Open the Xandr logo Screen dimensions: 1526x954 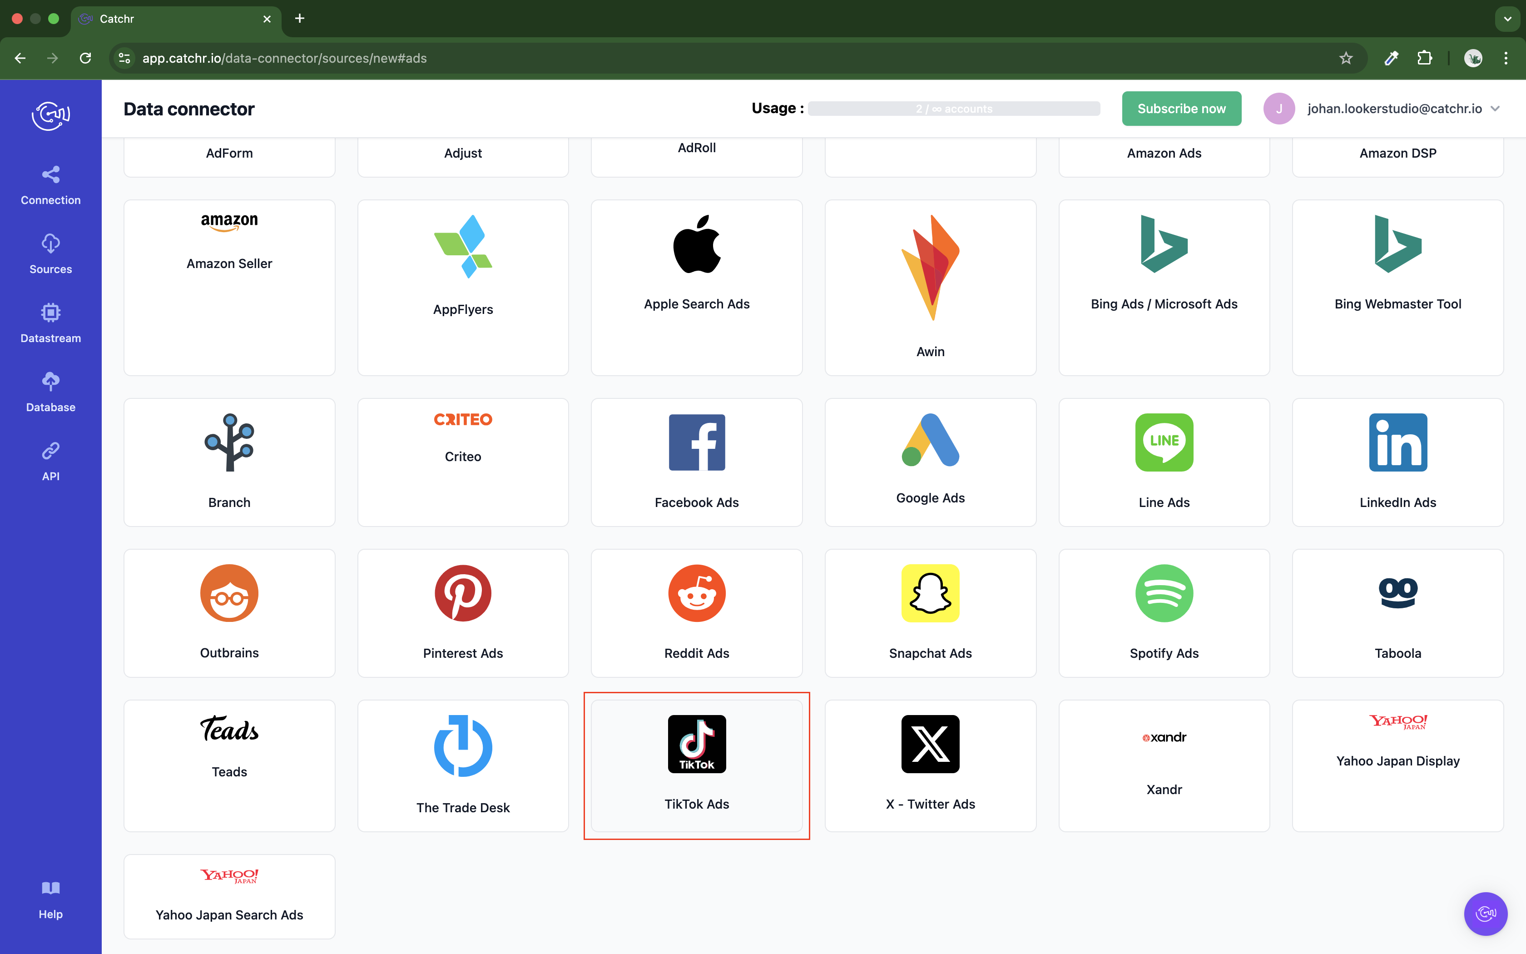(1164, 737)
